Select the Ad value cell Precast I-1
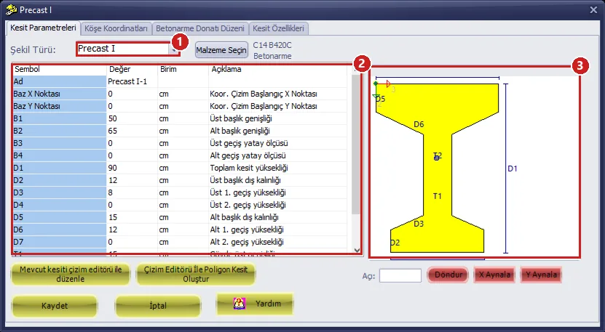This screenshot has width=605, height=332. 132,81
